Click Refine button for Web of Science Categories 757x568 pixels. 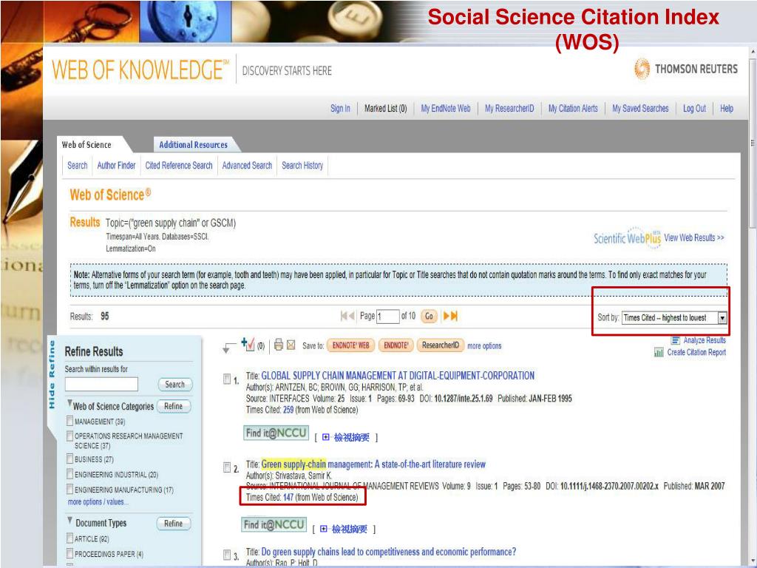click(x=173, y=406)
